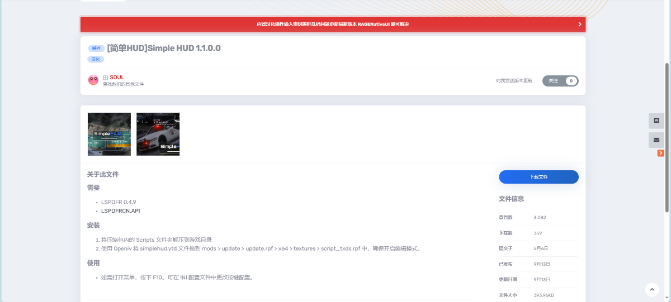
Task: Open the envelope mail sidebar icon
Action: tap(656, 140)
